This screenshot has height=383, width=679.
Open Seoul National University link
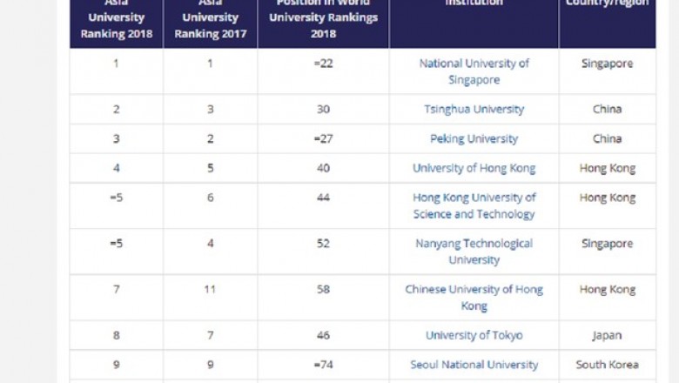click(x=474, y=365)
